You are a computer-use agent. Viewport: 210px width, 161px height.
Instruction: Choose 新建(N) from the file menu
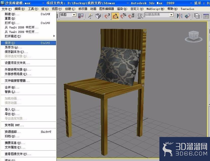coord(28,14)
